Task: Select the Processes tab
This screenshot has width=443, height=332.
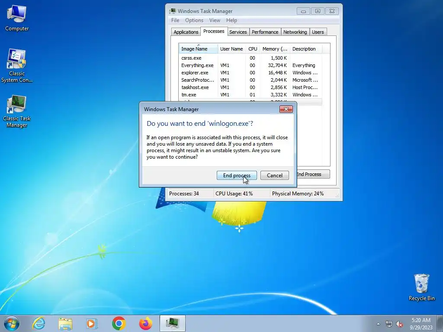Action: click(214, 31)
